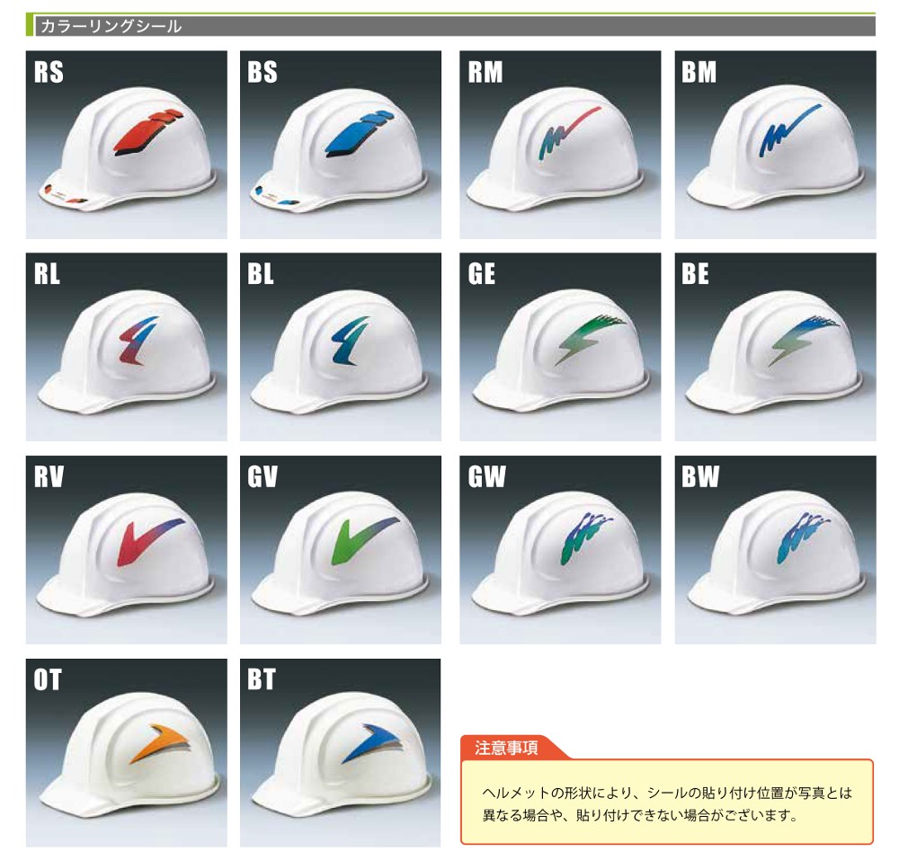The height and width of the screenshot is (860, 899).
Task: Choose the BS blue sticker helmet
Action: click(341, 145)
